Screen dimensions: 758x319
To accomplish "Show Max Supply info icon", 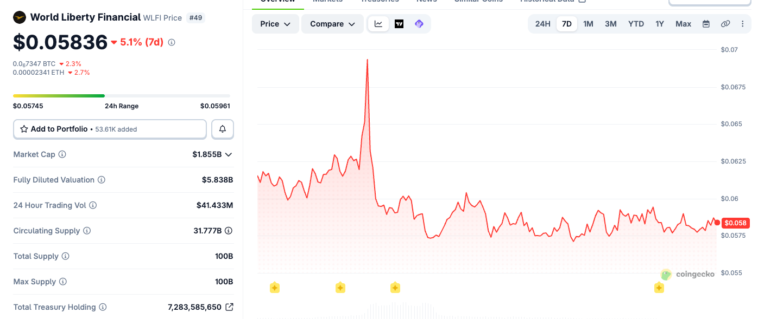I will (x=63, y=282).
